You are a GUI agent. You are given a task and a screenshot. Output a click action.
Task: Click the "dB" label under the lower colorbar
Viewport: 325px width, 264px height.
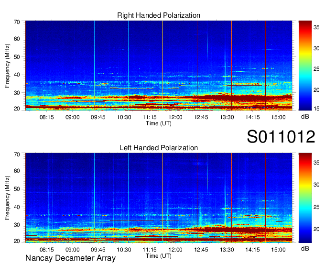tap(305, 248)
